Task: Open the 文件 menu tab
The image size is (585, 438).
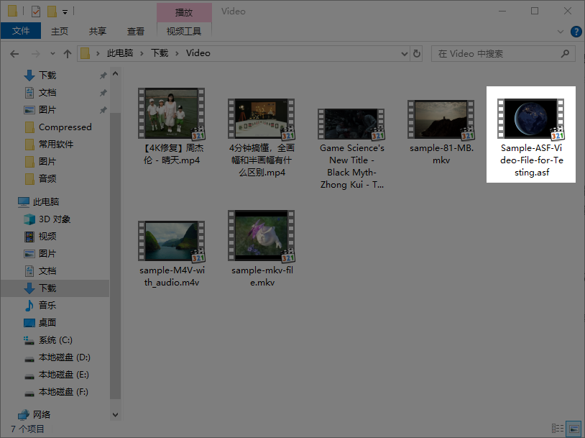Action: pos(21,32)
